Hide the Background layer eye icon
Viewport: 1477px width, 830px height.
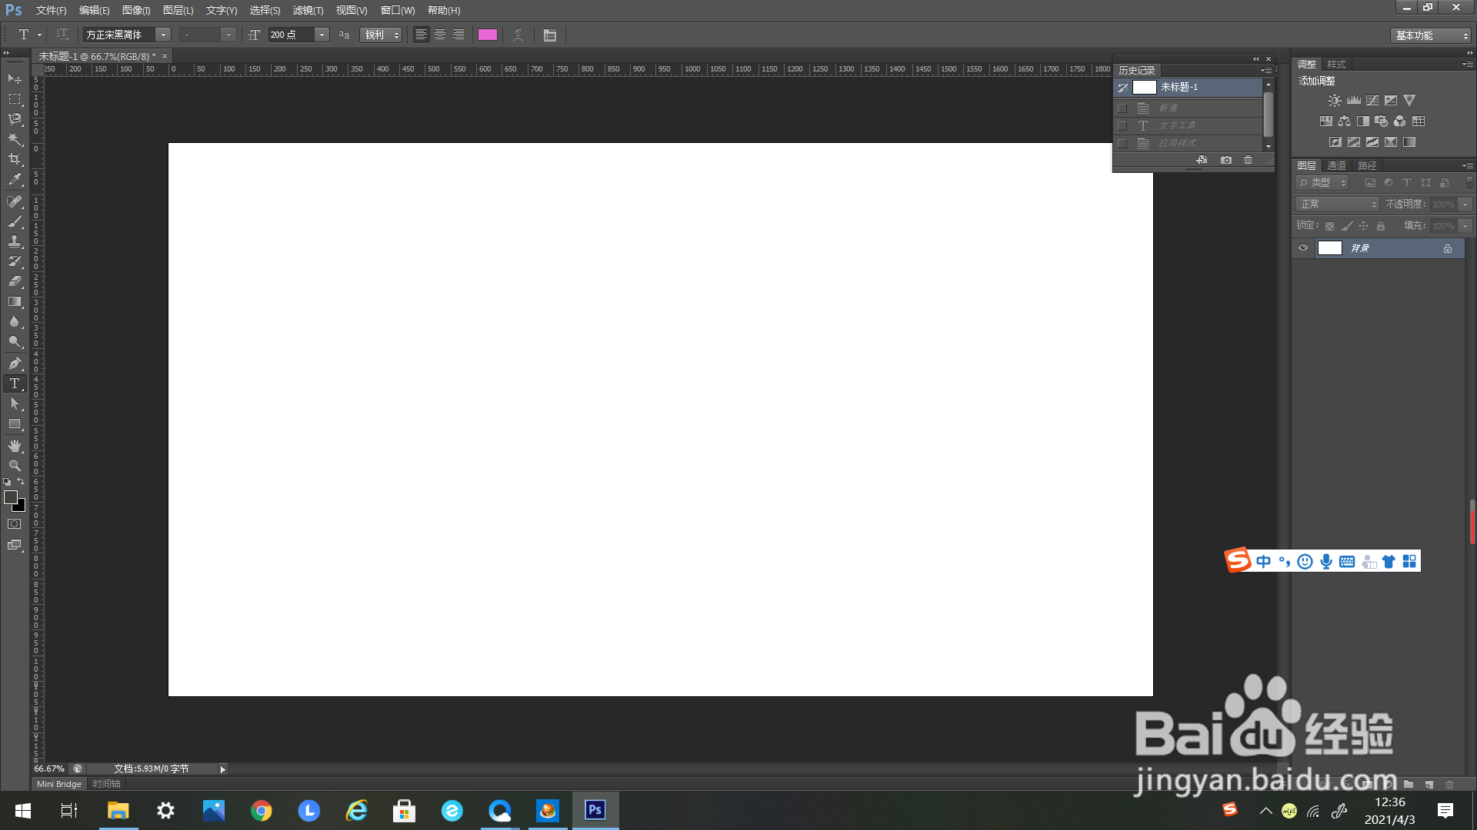pyautogui.click(x=1303, y=248)
